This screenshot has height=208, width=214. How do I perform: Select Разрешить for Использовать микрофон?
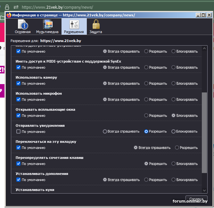coord(146,99)
